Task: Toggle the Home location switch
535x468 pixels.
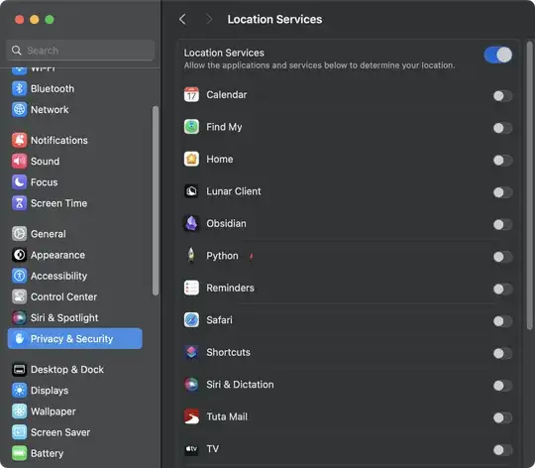Action: click(x=502, y=160)
